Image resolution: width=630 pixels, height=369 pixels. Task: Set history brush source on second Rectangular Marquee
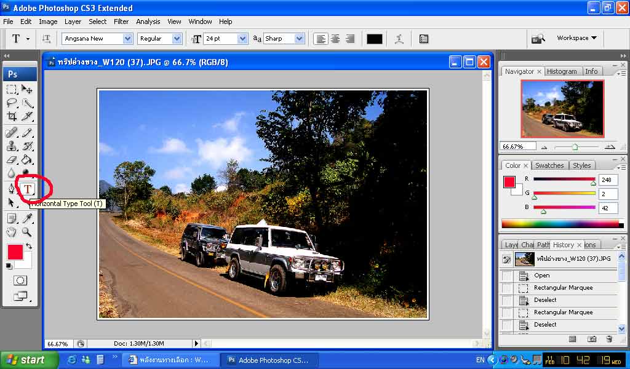[507, 312]
